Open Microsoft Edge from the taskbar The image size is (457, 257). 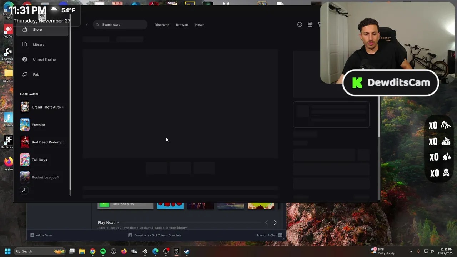(155, 251)
